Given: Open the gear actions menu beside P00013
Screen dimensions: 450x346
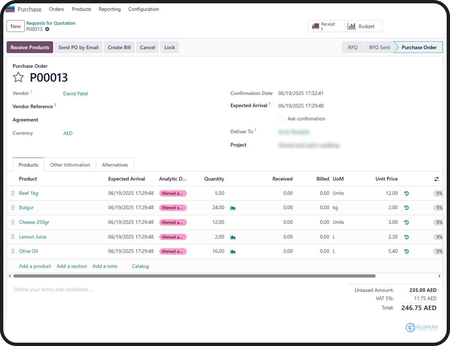Looking at the screenshot, I should [x=47, y=29].
